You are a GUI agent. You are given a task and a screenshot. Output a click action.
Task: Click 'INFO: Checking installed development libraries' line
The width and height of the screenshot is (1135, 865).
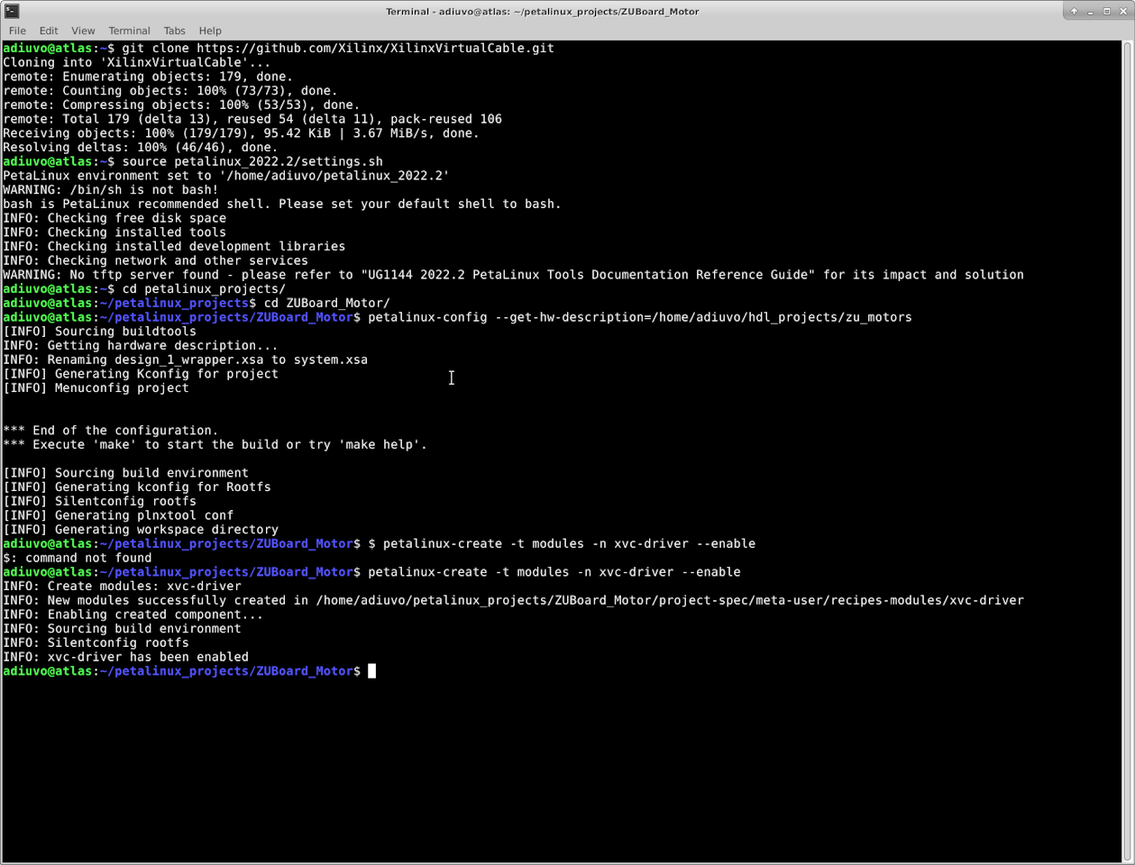(x=174, y=246)
